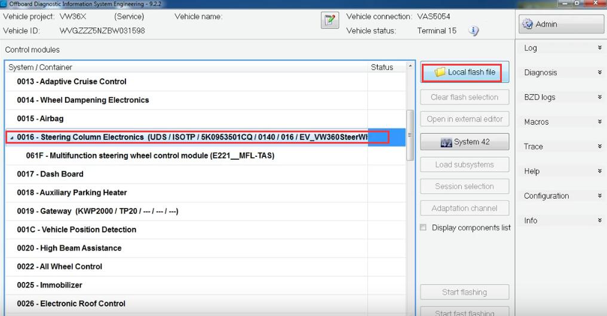
Task: Click the ODIS app icon in title bar
Action: (4, 4)
